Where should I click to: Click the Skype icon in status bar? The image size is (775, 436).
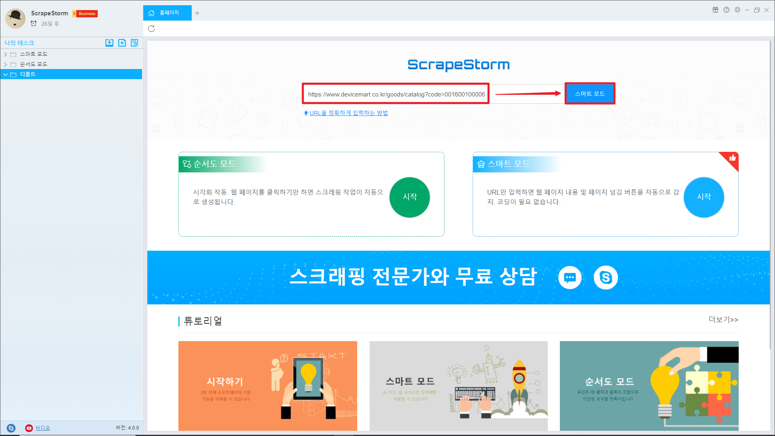[11, 428]
